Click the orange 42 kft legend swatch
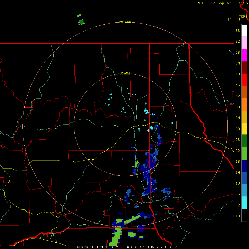This screenshot has width=249, height=249. [244, 105]
